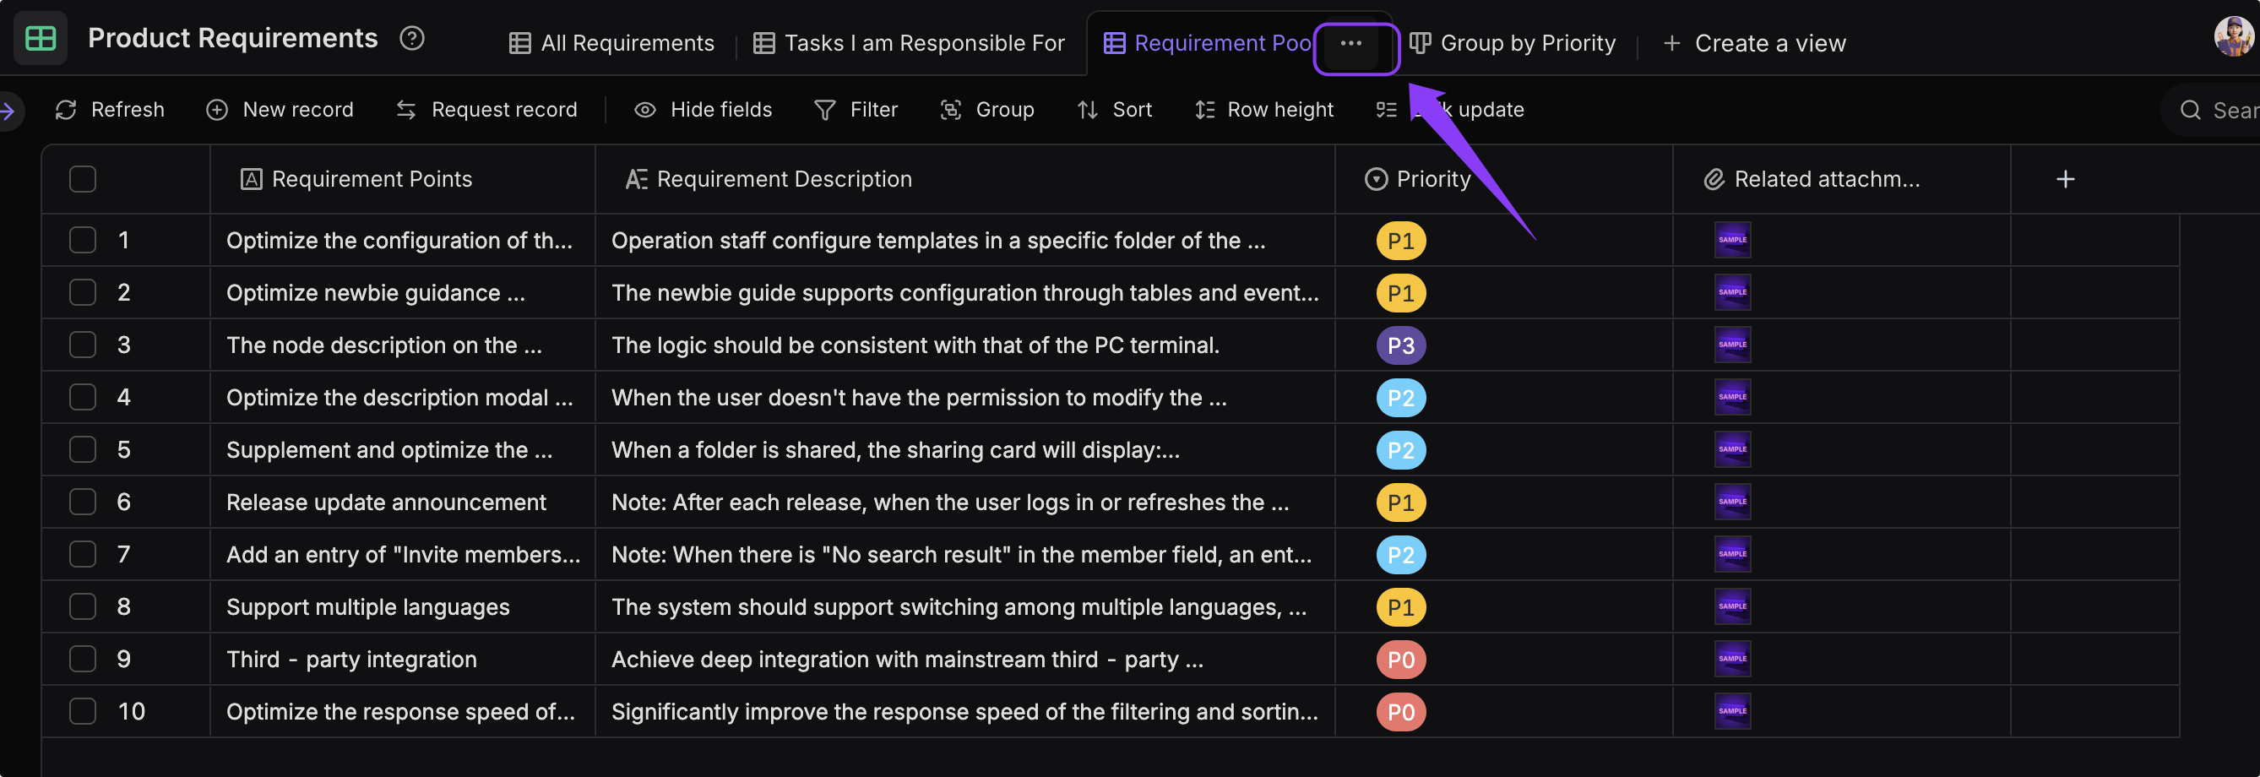
Task: Open the user profile avatar
Action: [x=2233, y=37]
